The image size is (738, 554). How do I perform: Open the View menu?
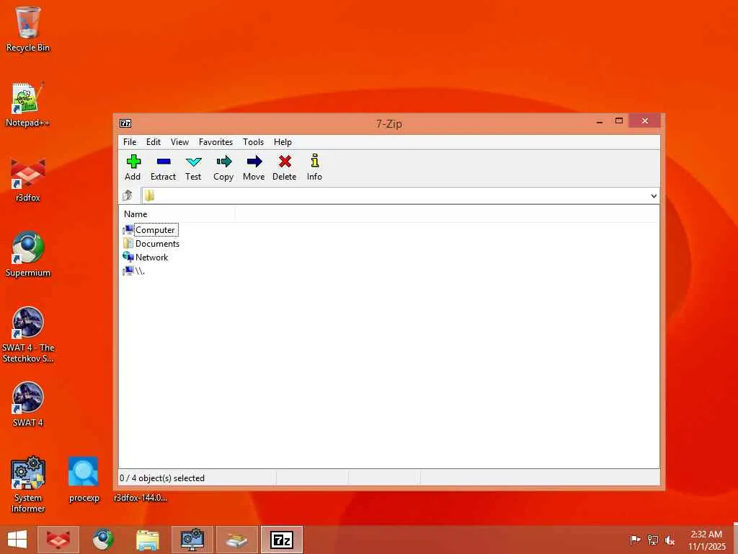click(179, 142)
